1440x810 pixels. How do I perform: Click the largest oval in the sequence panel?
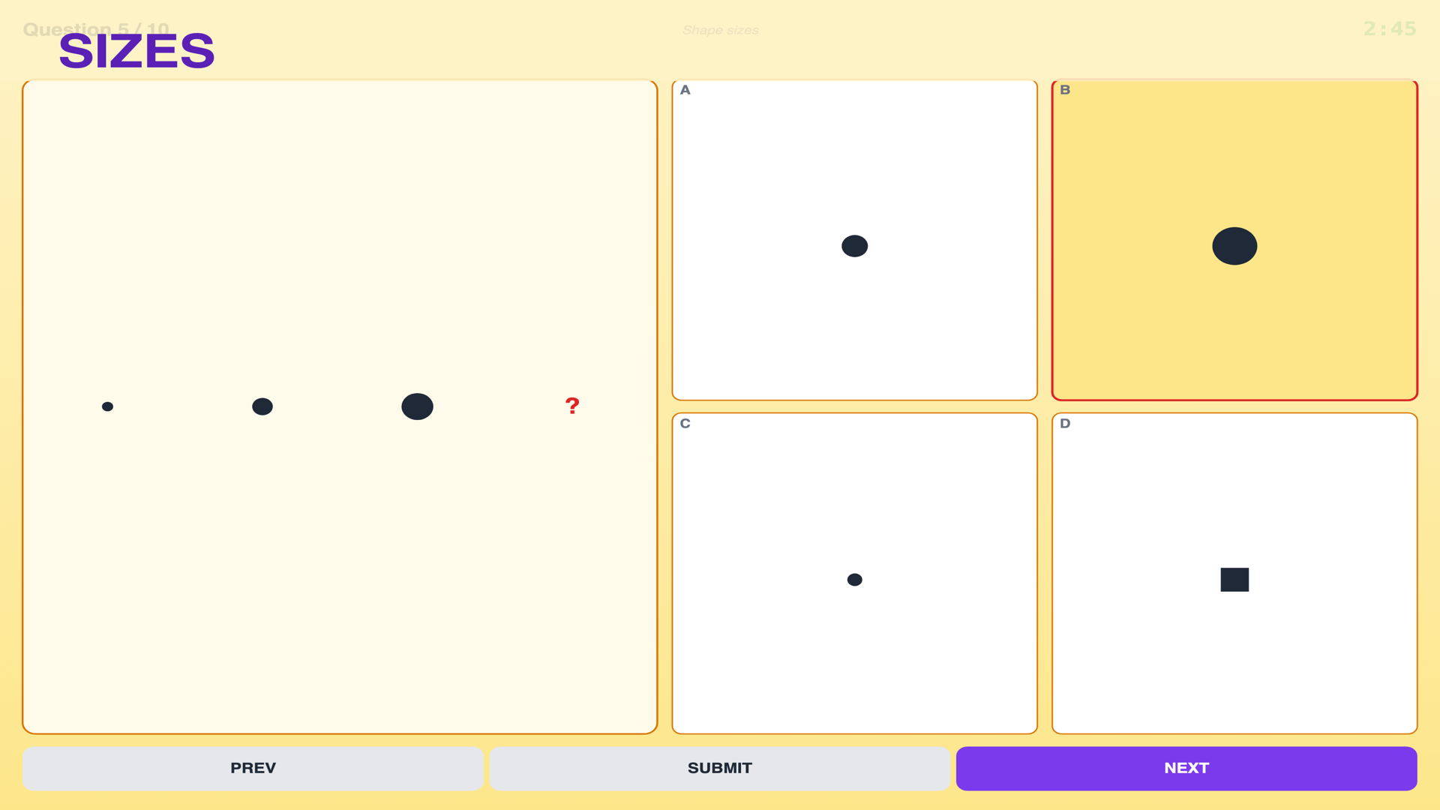(417, 406)
